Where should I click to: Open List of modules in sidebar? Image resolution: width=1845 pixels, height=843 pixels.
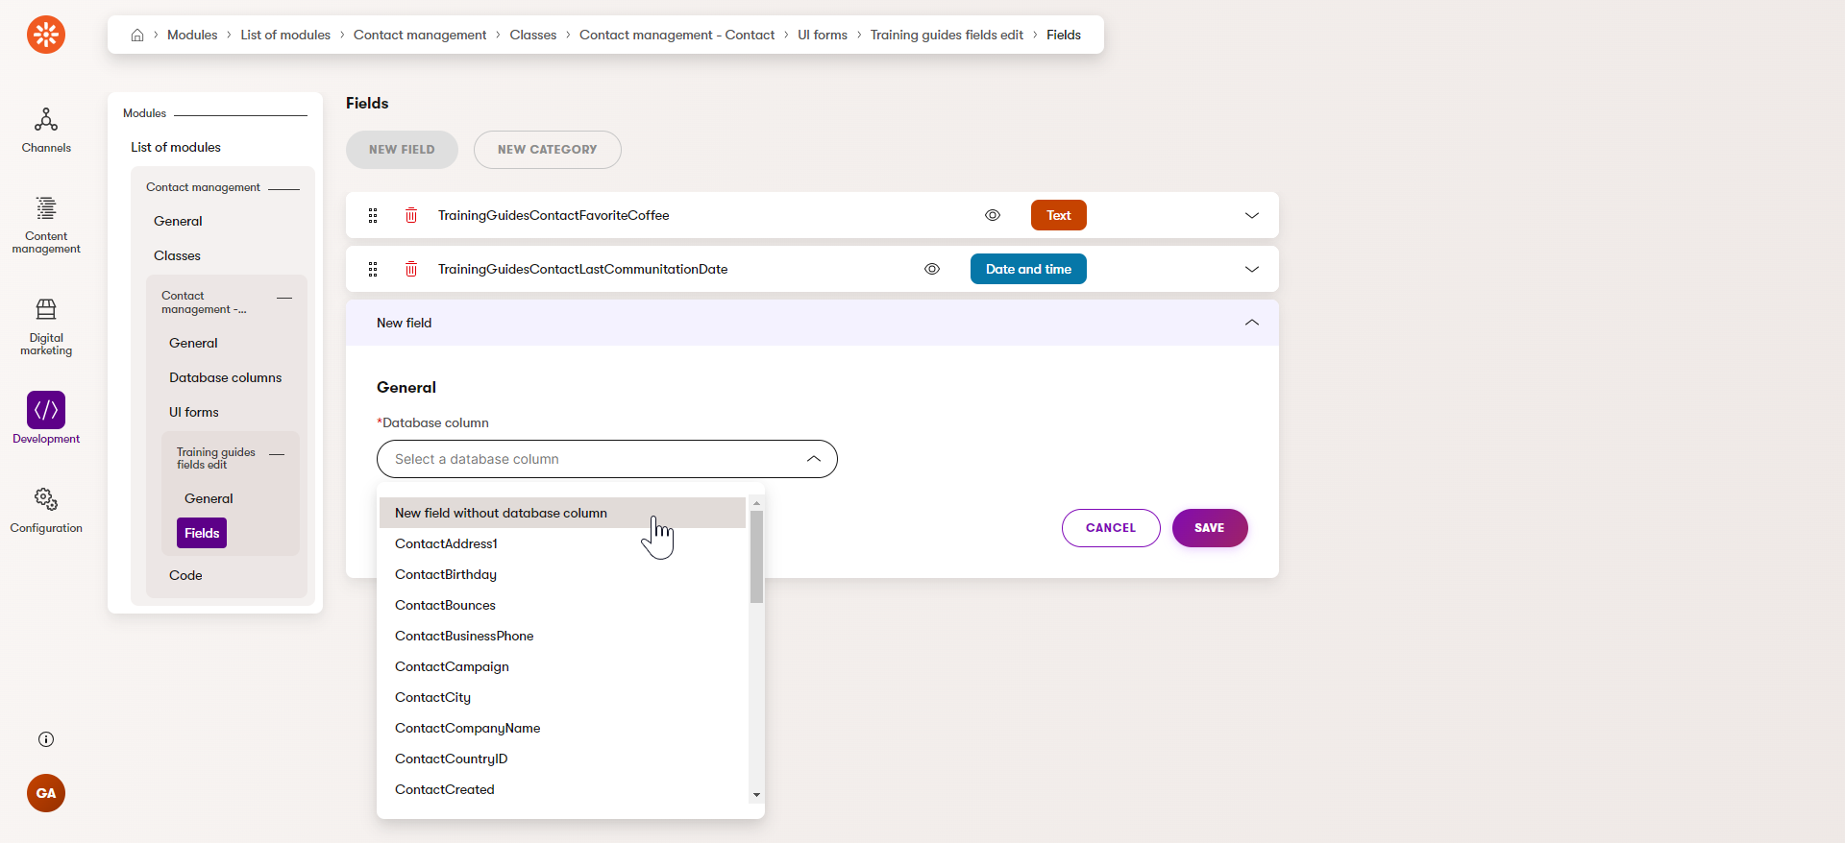point(176,147)
